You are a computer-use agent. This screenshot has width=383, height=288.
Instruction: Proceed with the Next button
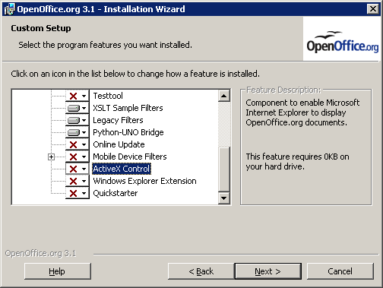[268, 271]
